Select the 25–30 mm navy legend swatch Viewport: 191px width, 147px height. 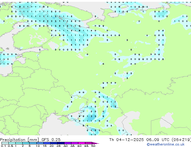click(61, 143)
